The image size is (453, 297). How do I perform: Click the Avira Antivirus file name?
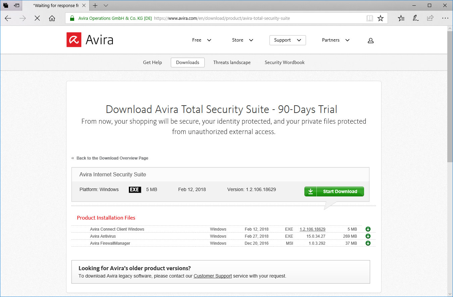pos(103,236)
